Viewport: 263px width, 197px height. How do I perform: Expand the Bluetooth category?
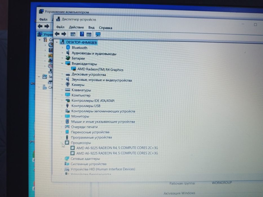coord(62,48)
